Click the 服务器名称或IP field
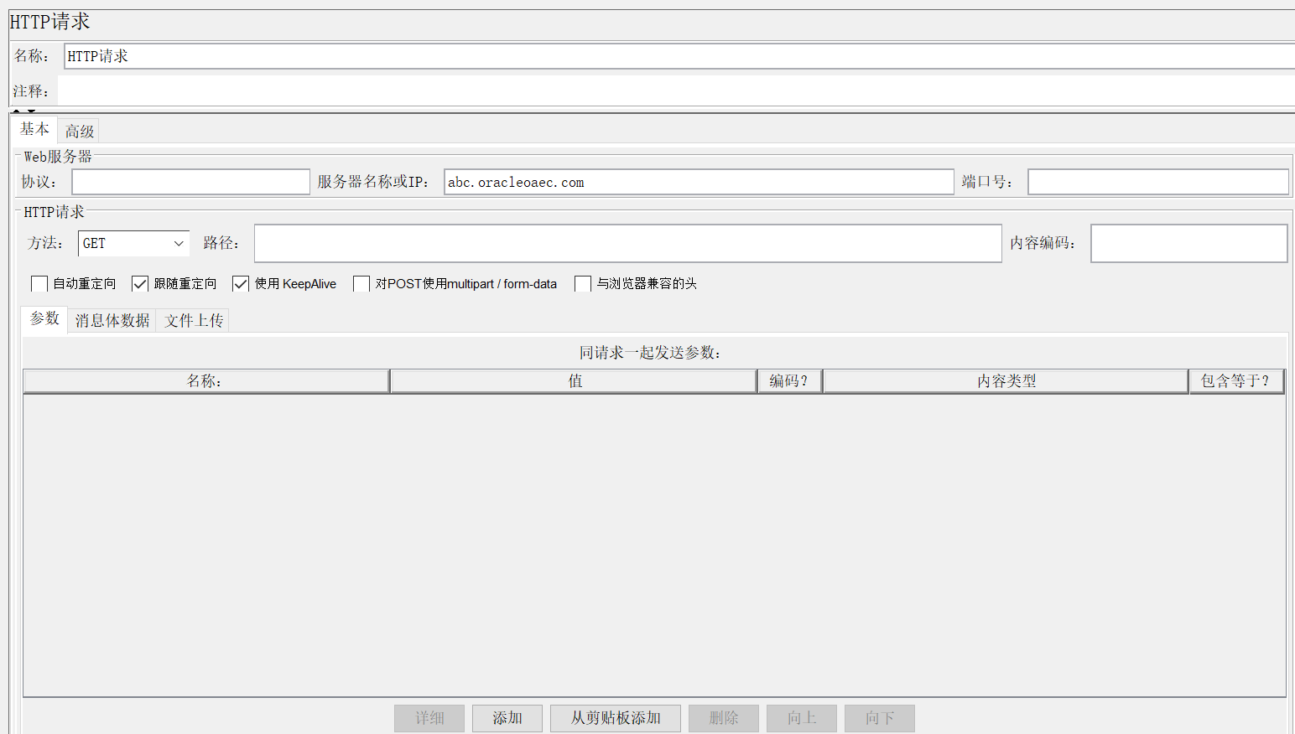 pos(699,182)
